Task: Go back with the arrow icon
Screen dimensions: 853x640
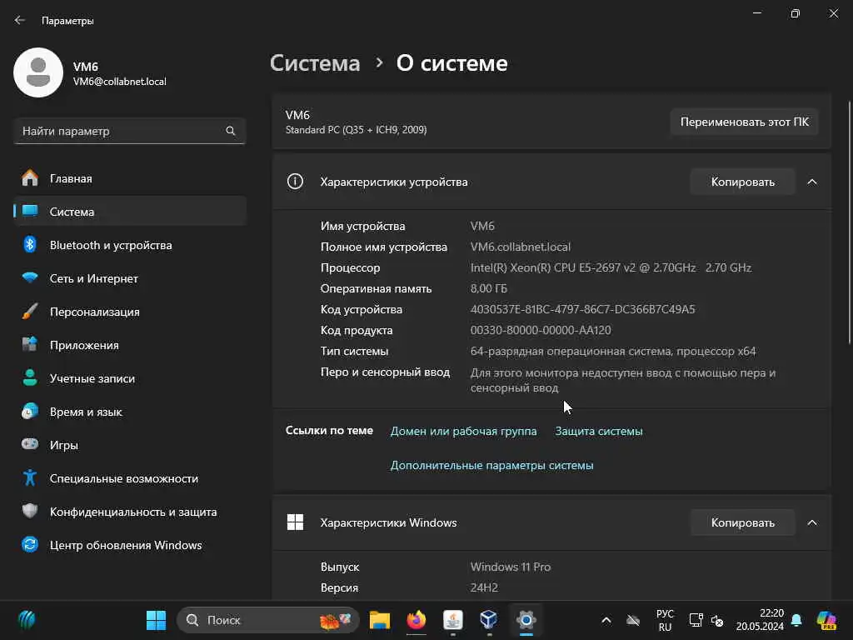Action: (x=20, y=20)
